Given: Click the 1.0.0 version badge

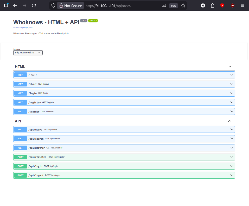Looking at the screenshot, I should [x=84, y=21].
